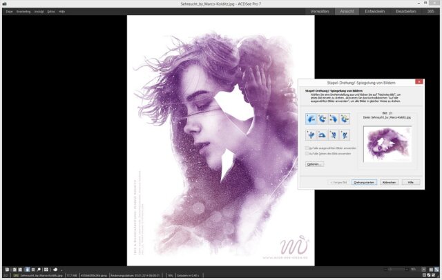Click the round palette icon in bottom toolbar
This screenshot has width=442, height=280.
click(55, 269)
